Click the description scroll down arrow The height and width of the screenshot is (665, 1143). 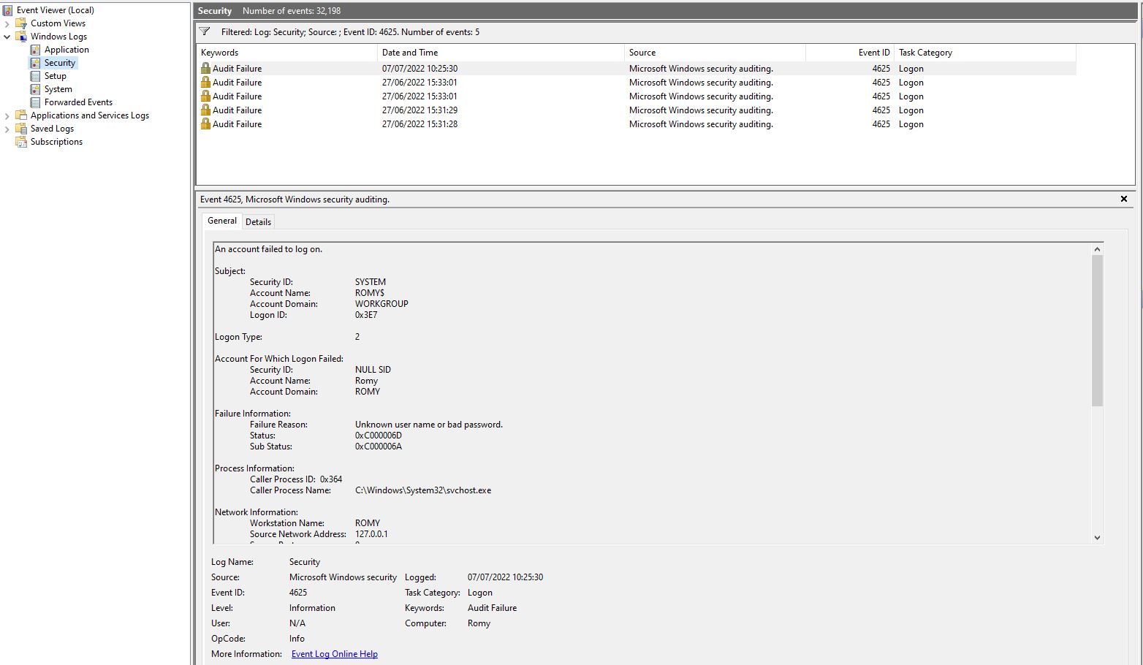[x=1097, y=537]
